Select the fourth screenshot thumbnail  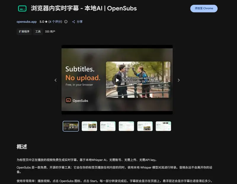coord(126,126)
